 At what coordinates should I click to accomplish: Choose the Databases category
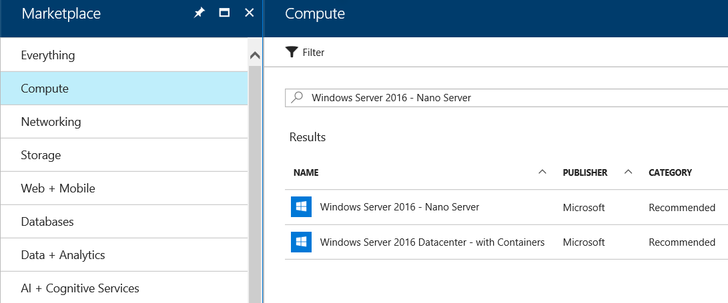point(124,222)
